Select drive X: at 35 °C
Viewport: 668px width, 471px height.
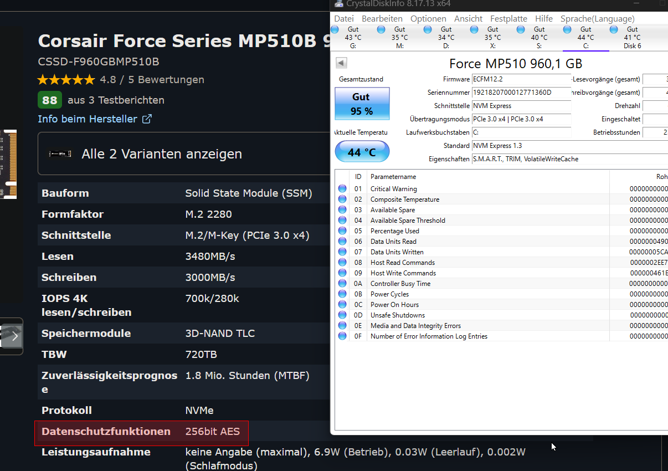[x=493, y=38]
